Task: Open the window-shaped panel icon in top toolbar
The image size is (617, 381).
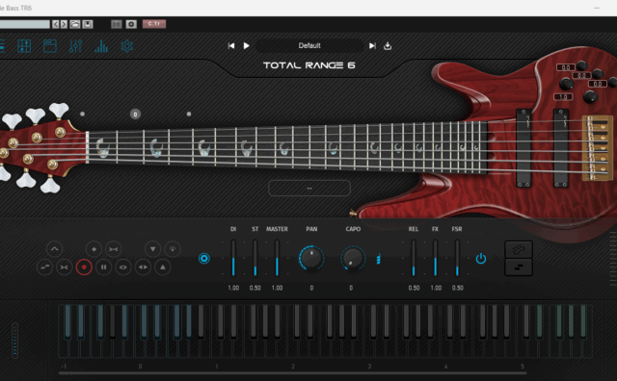Action: [x=50, y=46]
